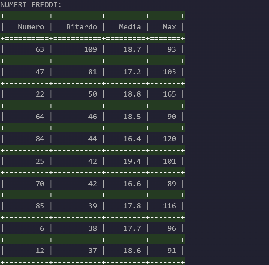The image size is (269, 265).
Task: Pick the Media value 18.8
Action: (132, 94)
